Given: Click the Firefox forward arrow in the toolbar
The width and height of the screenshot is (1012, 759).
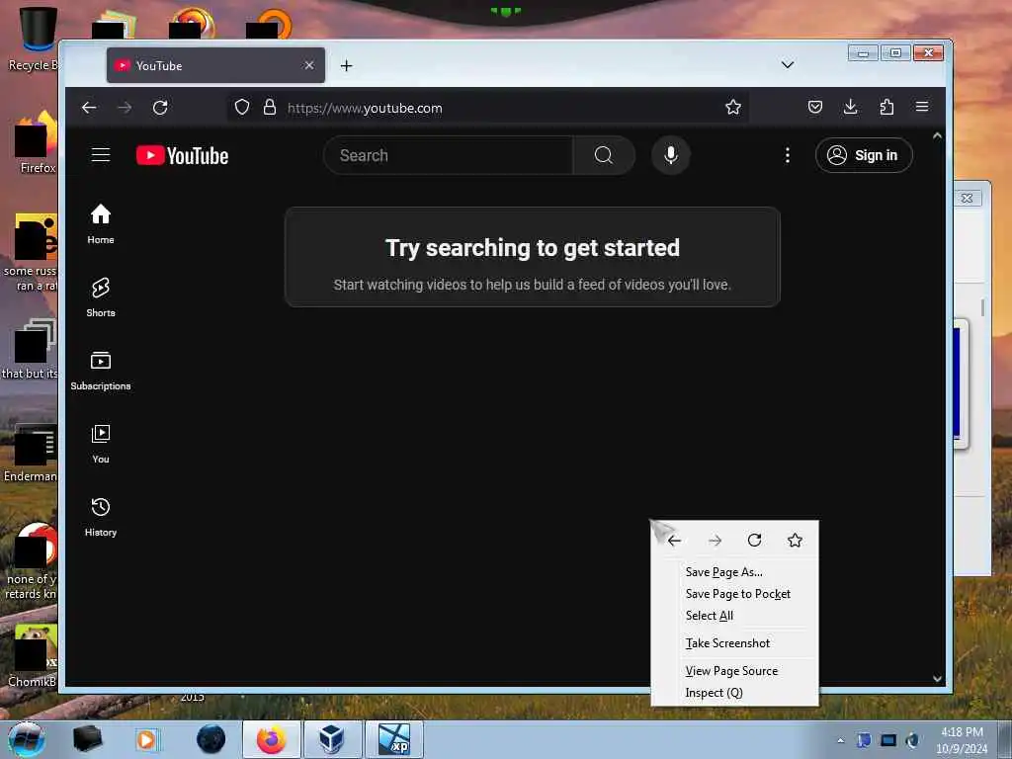Looking at the screenshot, I should coord(125,108).
